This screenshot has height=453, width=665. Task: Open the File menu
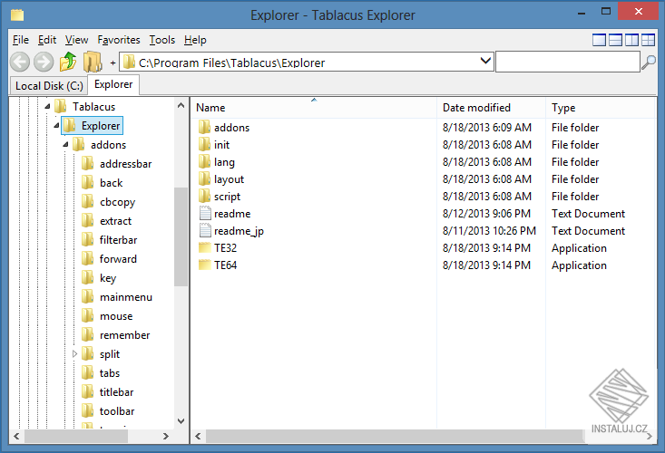pos(21,40)
